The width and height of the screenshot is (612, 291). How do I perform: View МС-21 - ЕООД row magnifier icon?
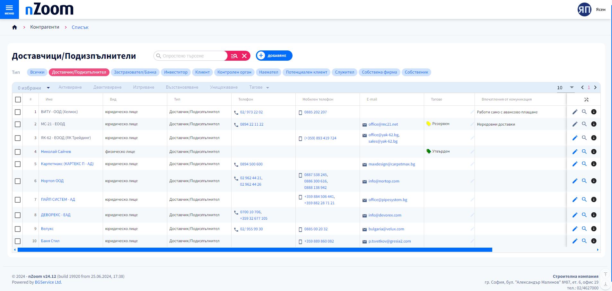point(584,124)
